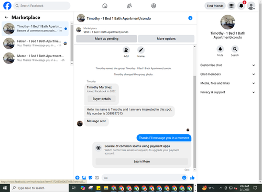This screenshot has width=262, height=192.
Task: Send a thumbs-up like
Action: click(x=192, y=178)
